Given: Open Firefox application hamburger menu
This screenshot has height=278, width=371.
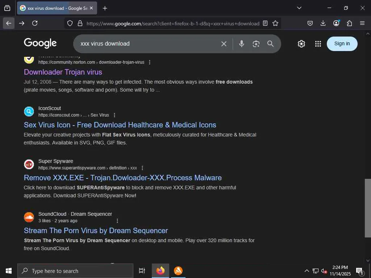Looking at the screenshot, I should click(362, 23).
